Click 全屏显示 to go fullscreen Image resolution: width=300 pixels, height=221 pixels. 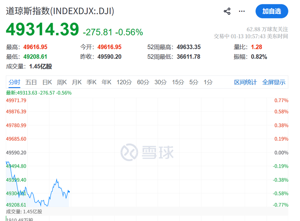(x=274, y=82)
